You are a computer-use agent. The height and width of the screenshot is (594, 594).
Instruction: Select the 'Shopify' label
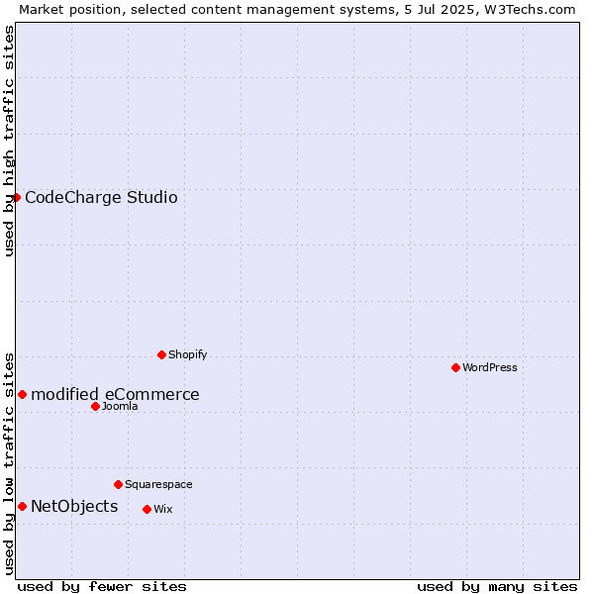[x=187, y=355]
